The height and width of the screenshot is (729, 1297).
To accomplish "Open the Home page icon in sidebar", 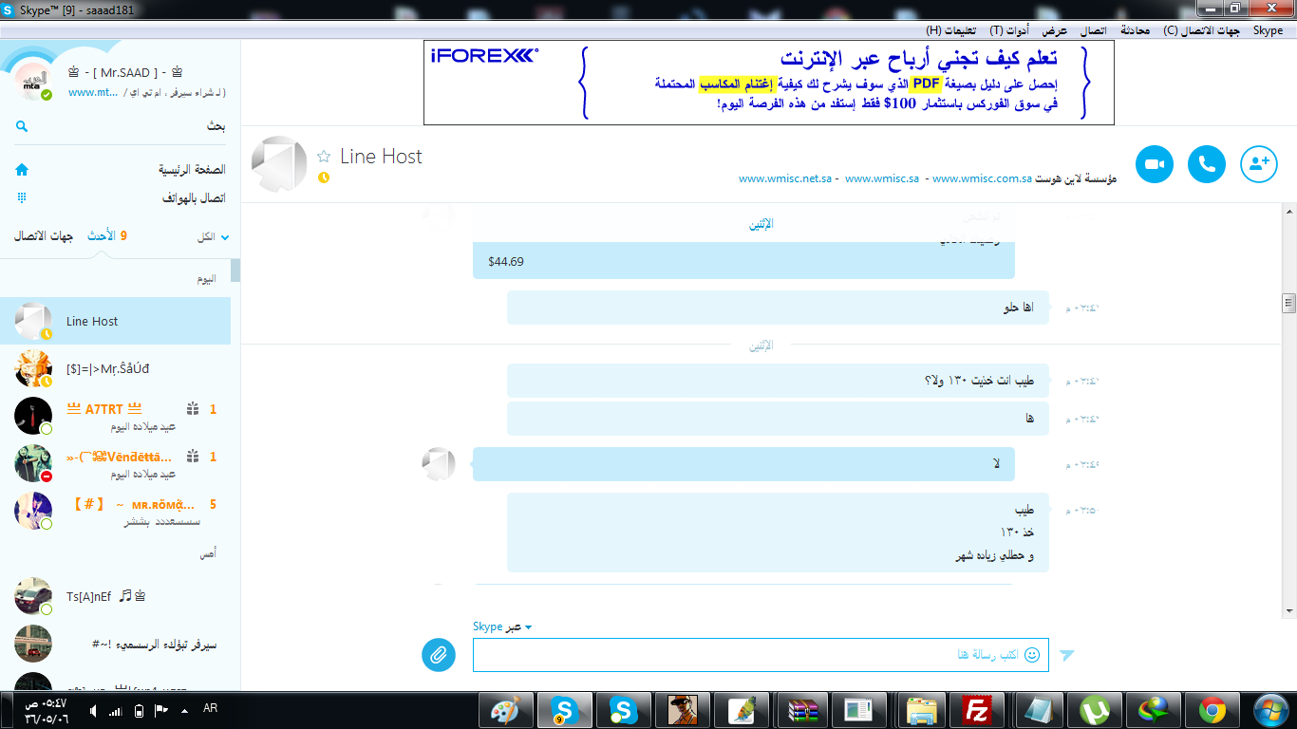I will pos(22,170).
